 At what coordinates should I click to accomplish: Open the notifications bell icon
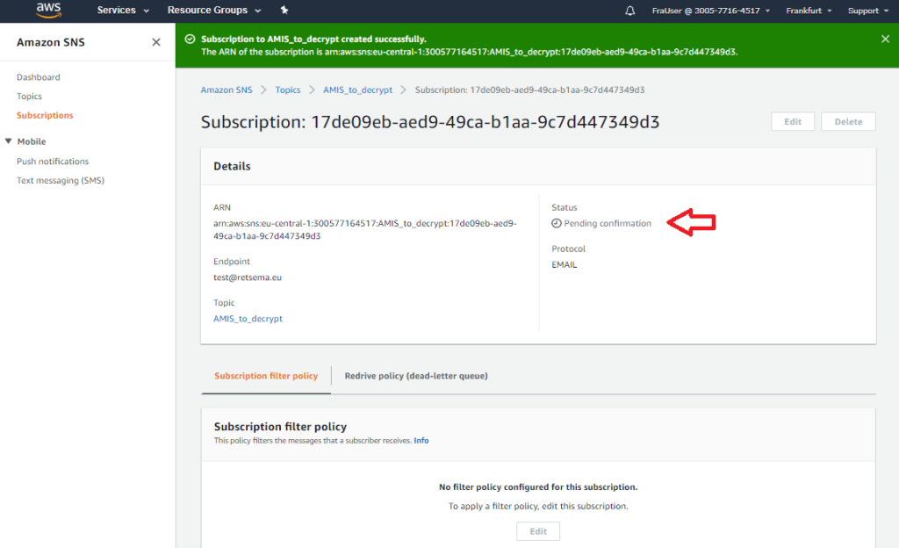click(x=629, y=11)
